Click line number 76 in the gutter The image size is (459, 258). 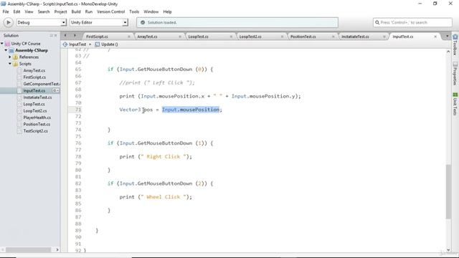[78, 143]
